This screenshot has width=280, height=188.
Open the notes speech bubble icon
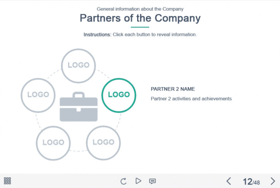click(x=152, y=181)
